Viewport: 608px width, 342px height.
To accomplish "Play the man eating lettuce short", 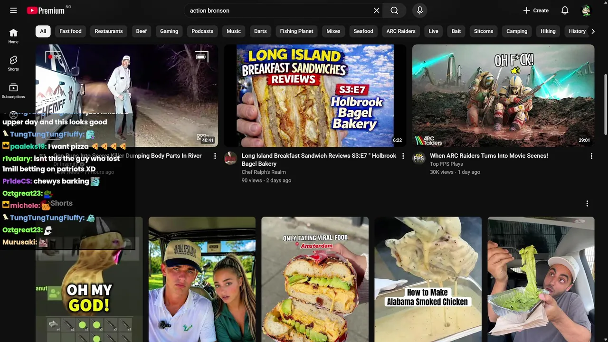I will (541, 279).
